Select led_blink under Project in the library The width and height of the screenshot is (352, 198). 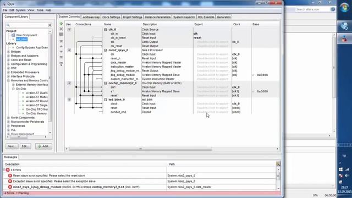tap(21, 39)
